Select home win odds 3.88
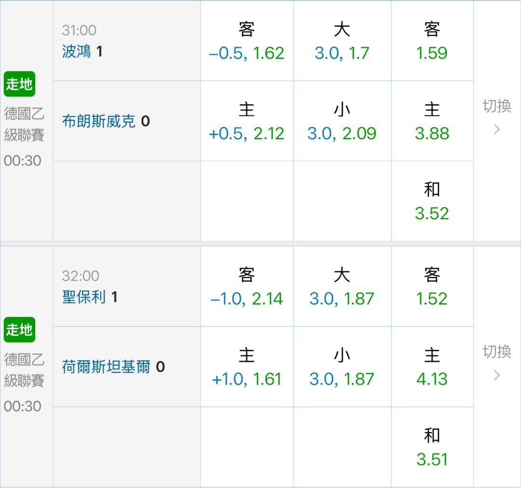Screen dimensions: 521x488 coord(432,121)
